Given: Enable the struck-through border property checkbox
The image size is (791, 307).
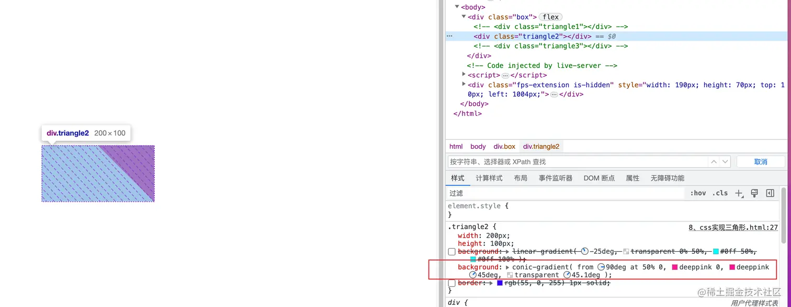Looking at the screenshot, I should pos(452,283).
